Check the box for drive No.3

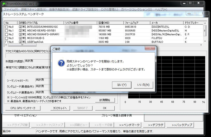6,38
